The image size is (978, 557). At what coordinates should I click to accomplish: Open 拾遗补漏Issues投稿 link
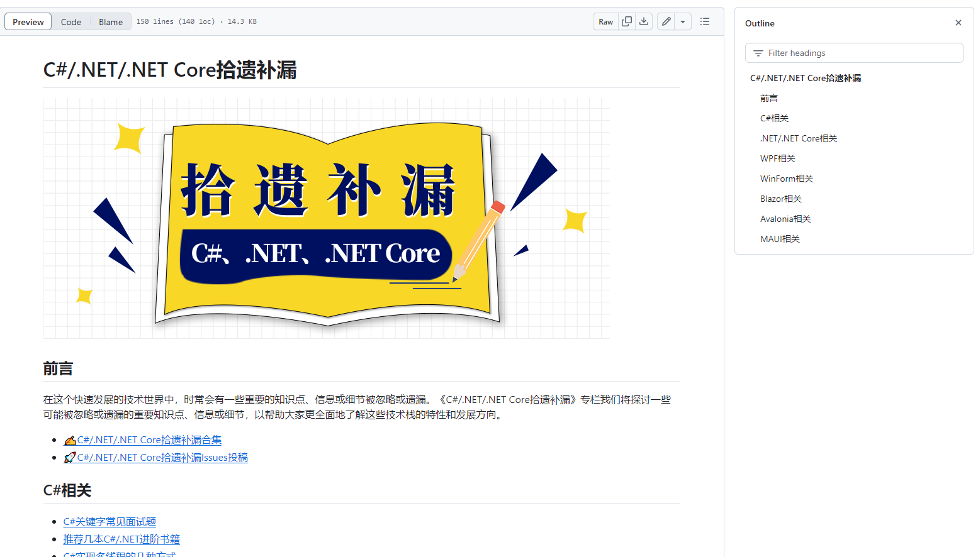point(155,458)
